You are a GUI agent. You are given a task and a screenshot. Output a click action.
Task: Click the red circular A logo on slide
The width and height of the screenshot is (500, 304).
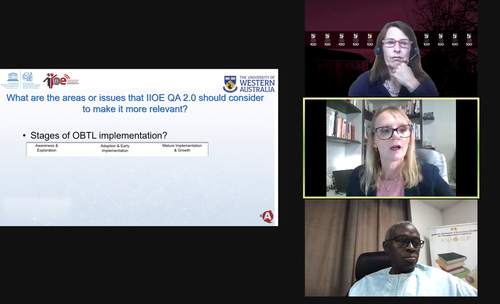(268, 216)
